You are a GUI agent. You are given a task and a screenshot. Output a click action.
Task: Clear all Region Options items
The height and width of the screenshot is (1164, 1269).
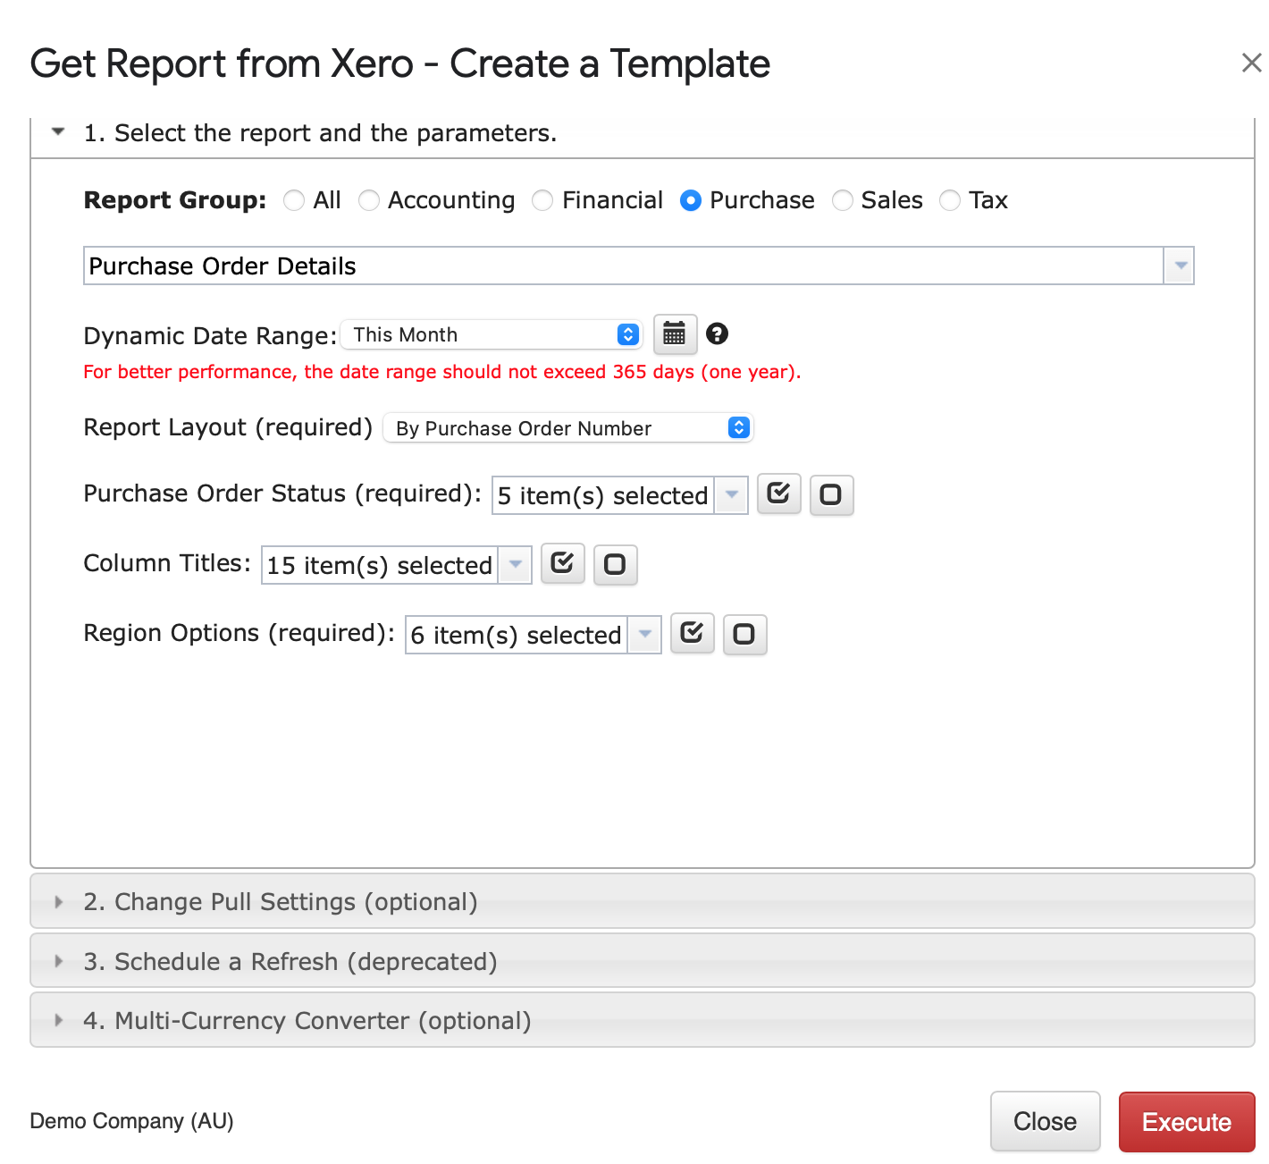tap(744, 635)
